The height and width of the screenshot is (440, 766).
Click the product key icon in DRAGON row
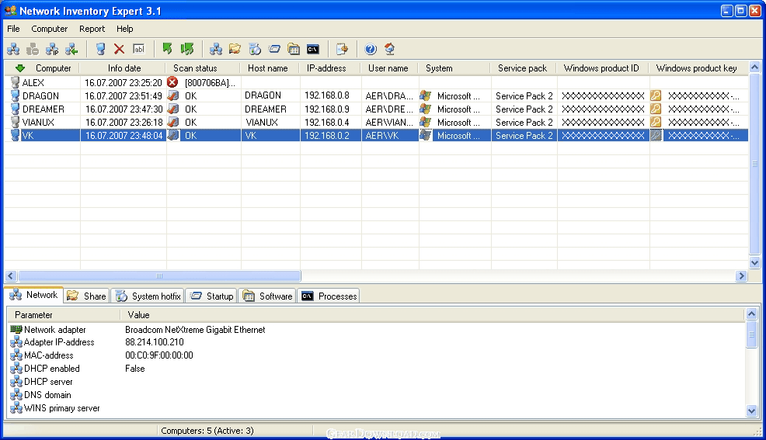click(656, 95)
